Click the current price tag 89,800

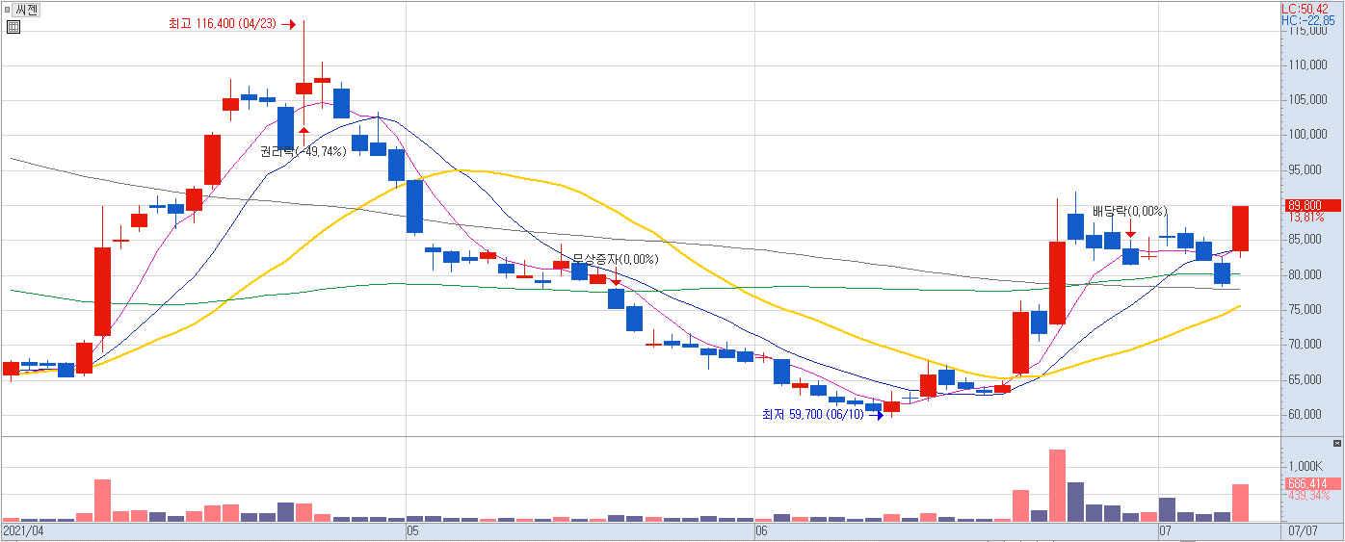coord(1312,205)
